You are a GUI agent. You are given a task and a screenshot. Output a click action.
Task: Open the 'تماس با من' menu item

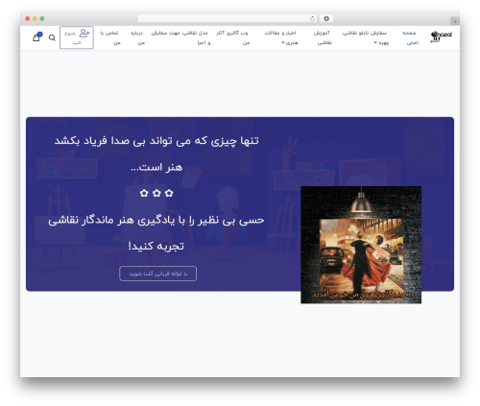(109, 37)
